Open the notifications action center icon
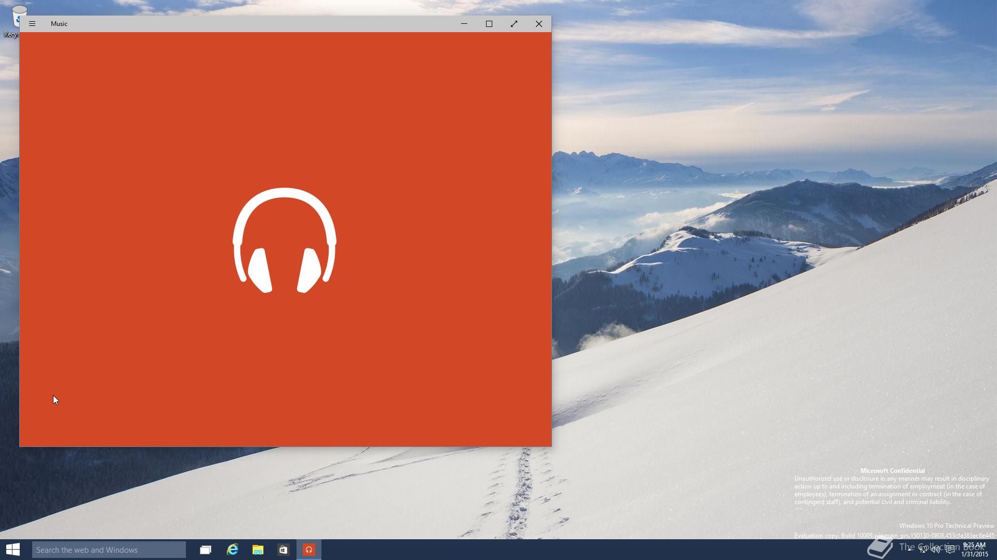Viewport: 997px width, 560px height. tap(950, 550)
